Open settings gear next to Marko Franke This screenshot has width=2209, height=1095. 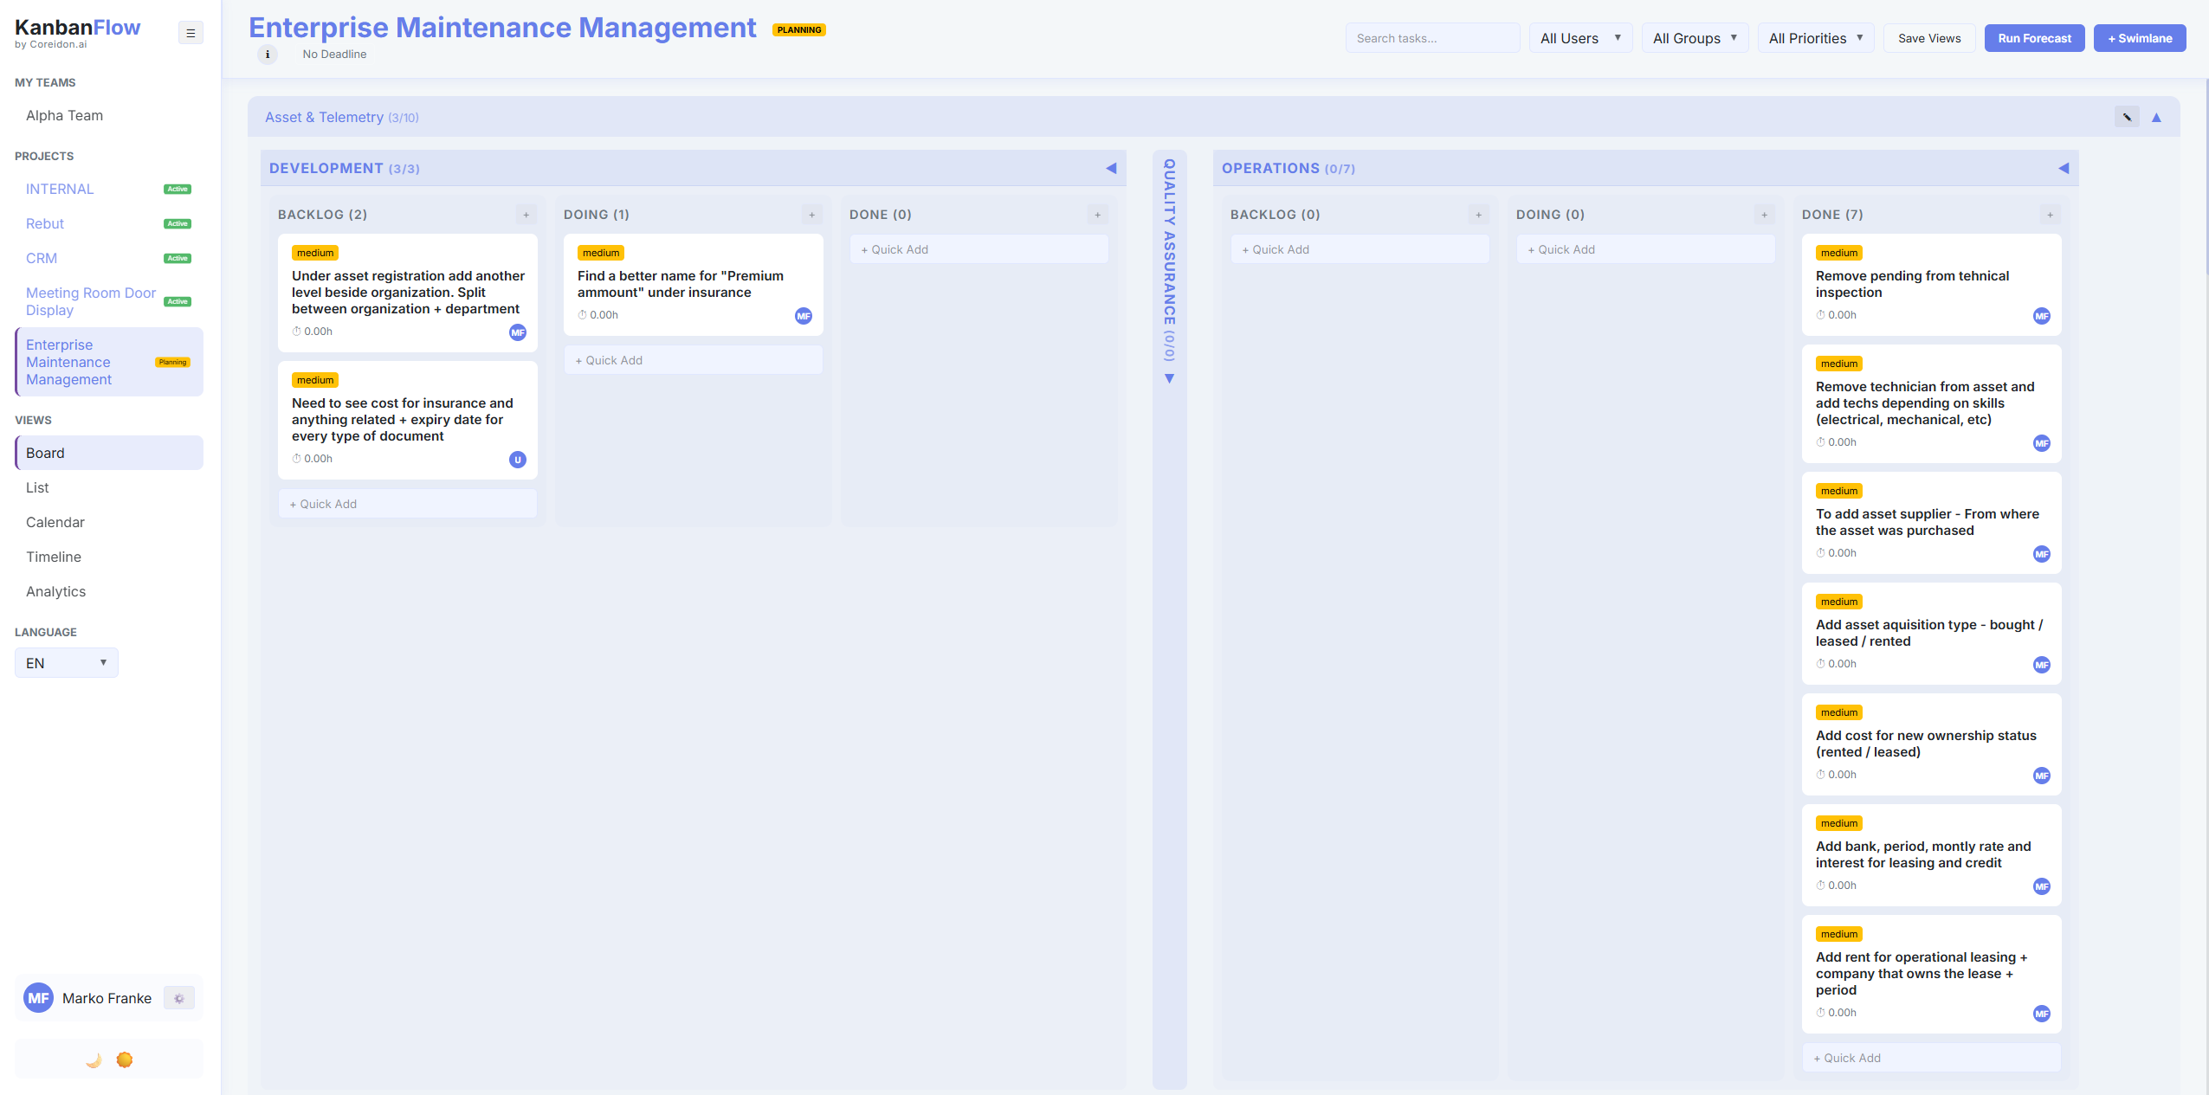[179, 997]
